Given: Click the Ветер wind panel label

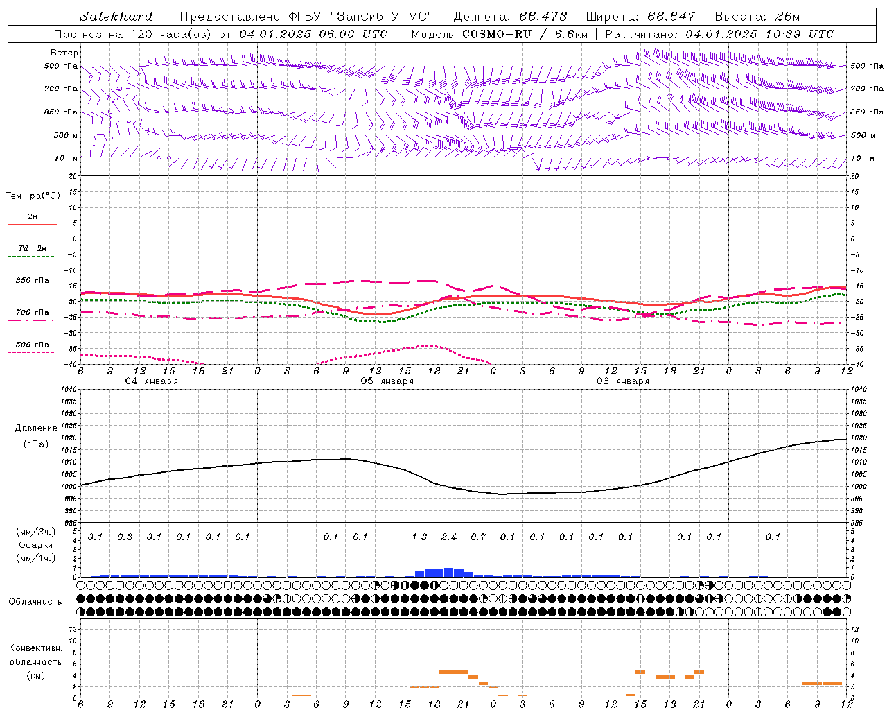Looking at the screenshot, I should pos(64,53).
